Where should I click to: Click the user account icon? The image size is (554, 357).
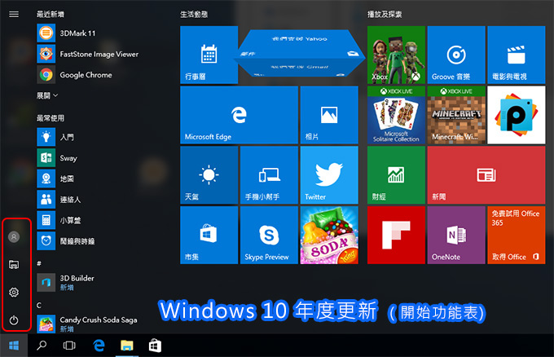pyautogui.click(x=14, y=237)
